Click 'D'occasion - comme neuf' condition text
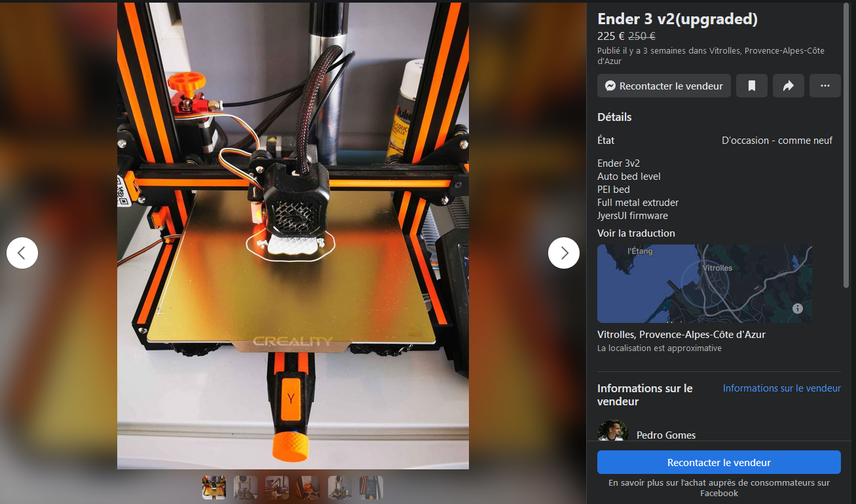856x504 pixels. pyautogui.click(x=777, y=140)
